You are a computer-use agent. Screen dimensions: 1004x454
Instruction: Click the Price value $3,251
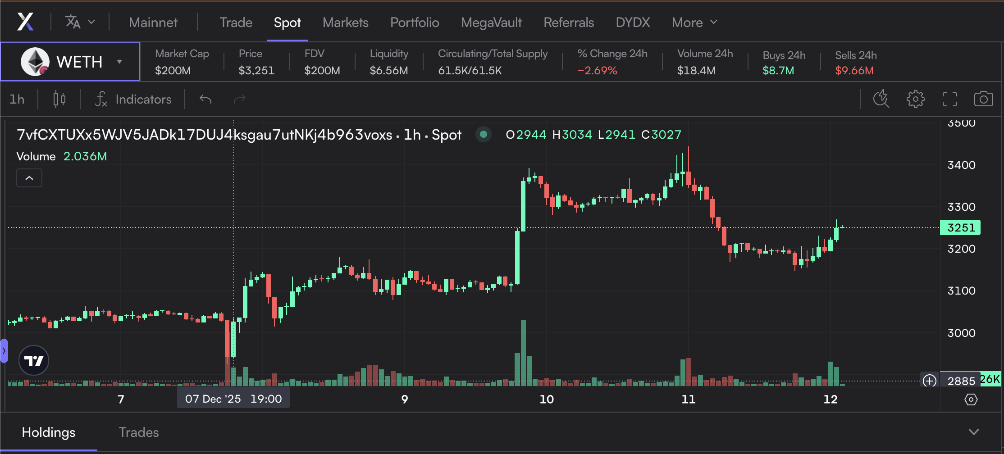[x=256, y=71]
